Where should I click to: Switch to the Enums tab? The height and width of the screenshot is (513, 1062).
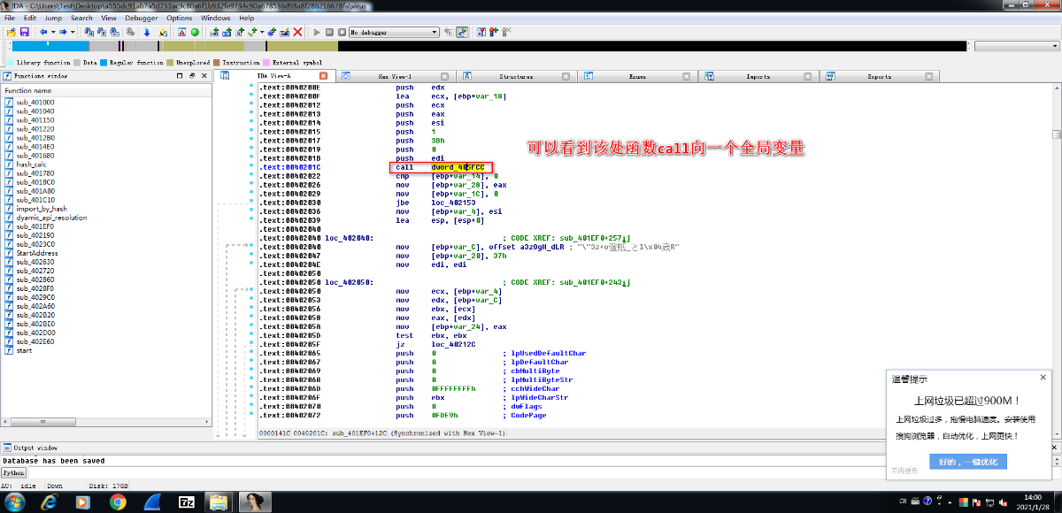637,77
